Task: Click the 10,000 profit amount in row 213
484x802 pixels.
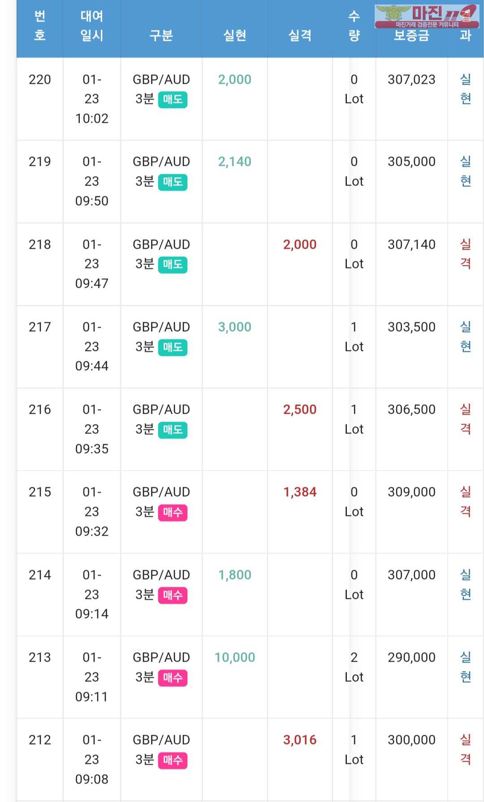Action: point(235,657)
